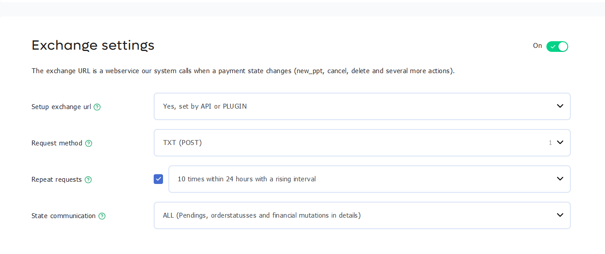Open State communication help icon

(x=102, y=216)
